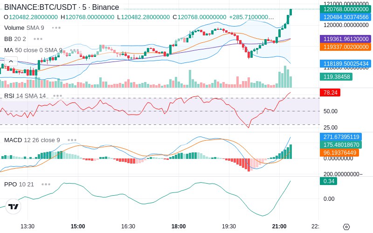Click the 19:30 time axis label
Screen dimensions: 373x233
pyautogui.click(x=229, y=226)
